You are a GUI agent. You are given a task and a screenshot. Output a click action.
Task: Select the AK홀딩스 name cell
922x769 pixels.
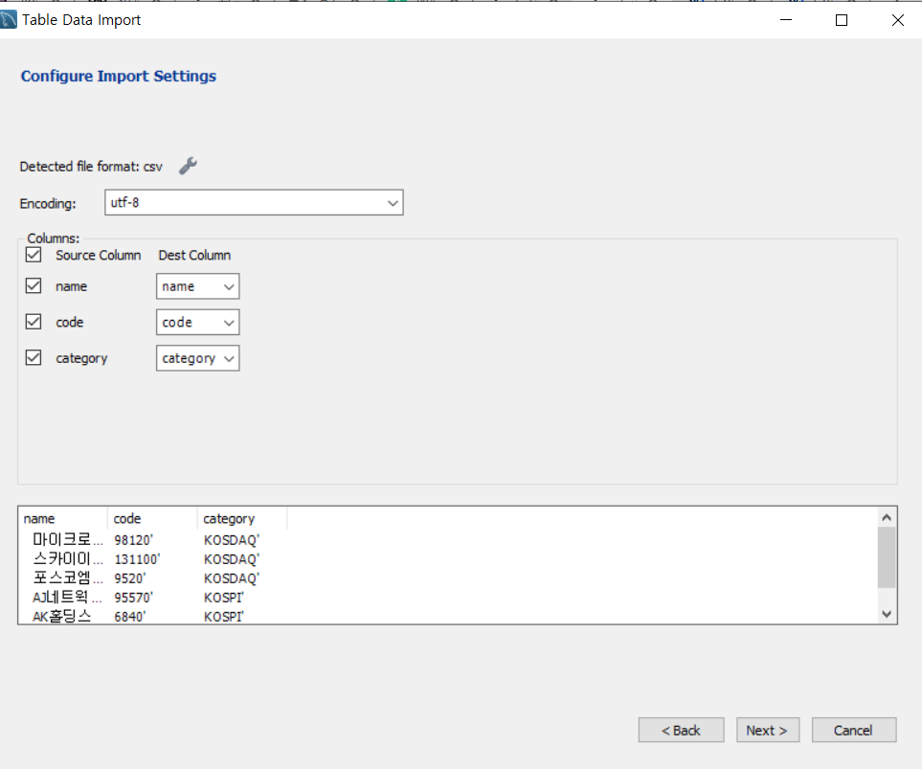coord(61,617)
